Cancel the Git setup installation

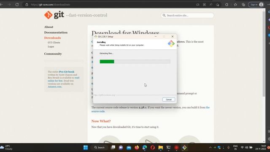pyautogui.click(x=169, y=100)
